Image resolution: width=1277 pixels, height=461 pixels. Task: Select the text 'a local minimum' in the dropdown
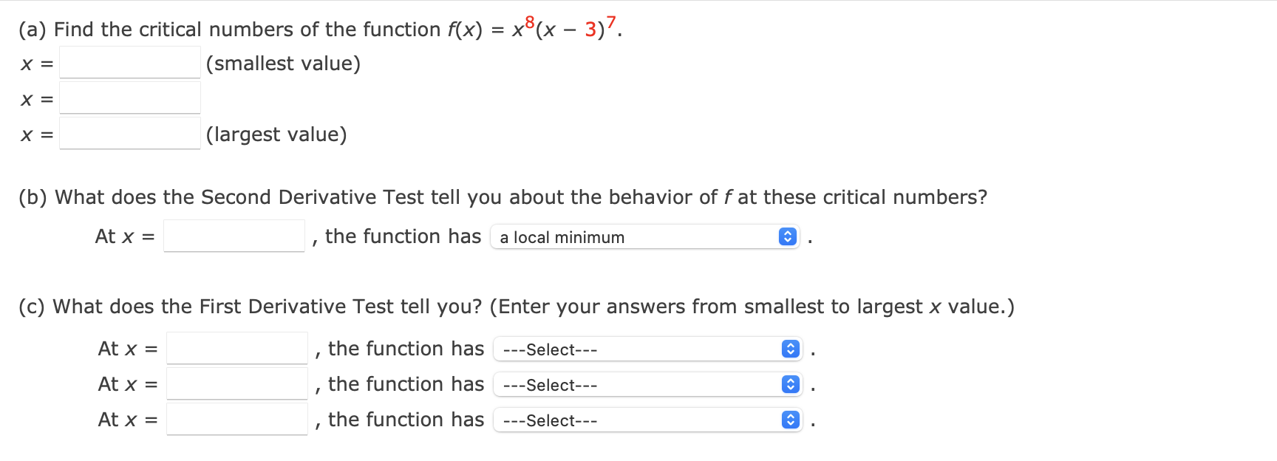pos(562,237)
